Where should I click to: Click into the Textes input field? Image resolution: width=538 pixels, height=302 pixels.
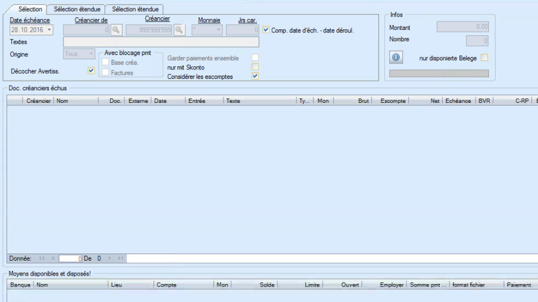[161, 42]
